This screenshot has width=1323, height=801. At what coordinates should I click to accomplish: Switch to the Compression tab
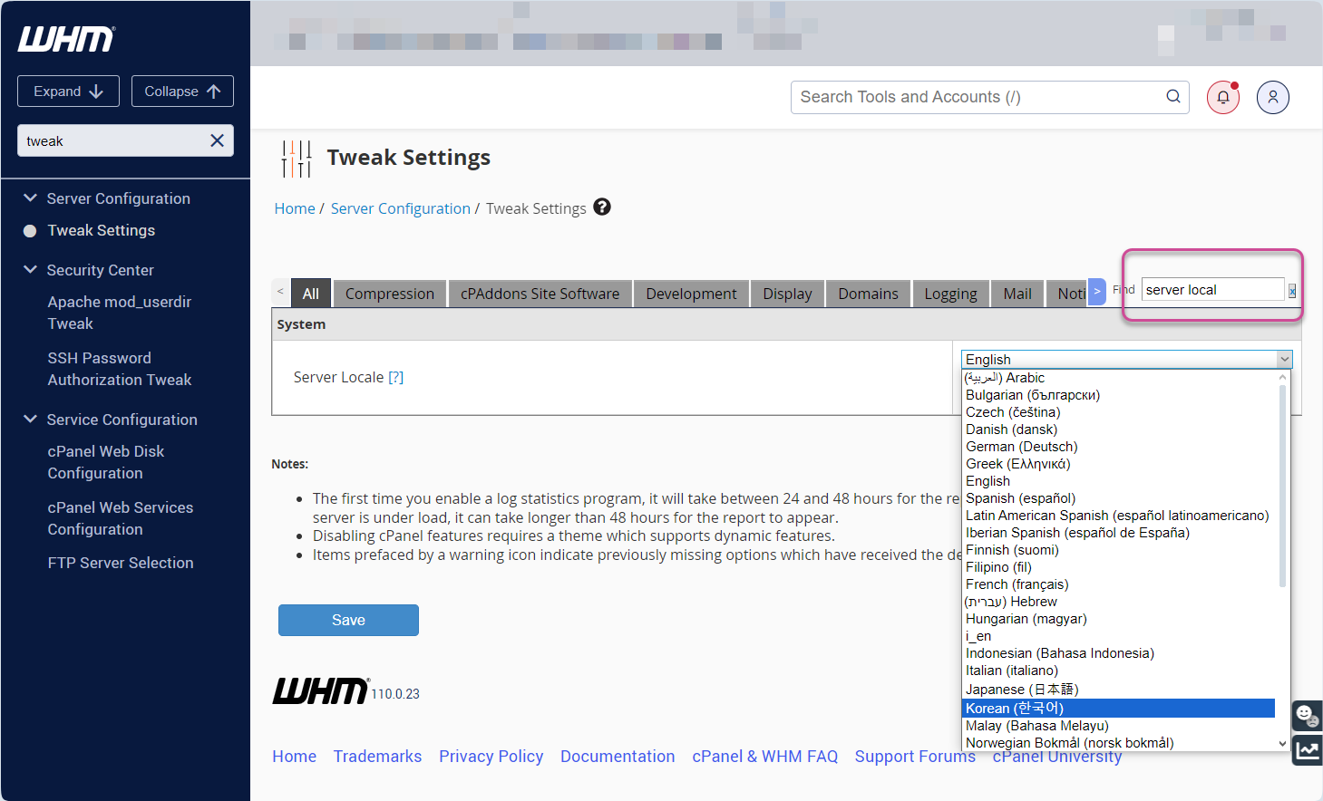tap(390, 294)
